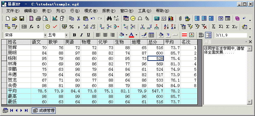
Task: Open the calculator icon
Action: pos(156,18)
